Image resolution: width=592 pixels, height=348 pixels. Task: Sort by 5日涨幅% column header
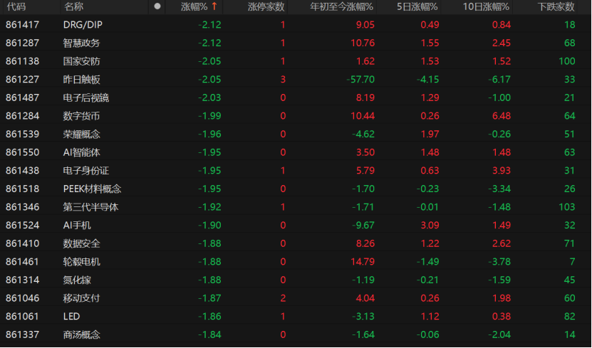pyautogui.click(x=417, y=6)
